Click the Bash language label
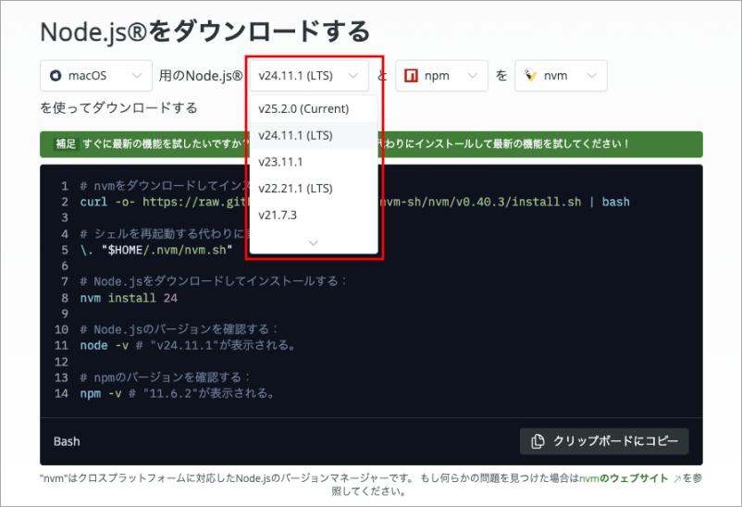The height and width of the screenshot is (507, 742). (67, 441)
